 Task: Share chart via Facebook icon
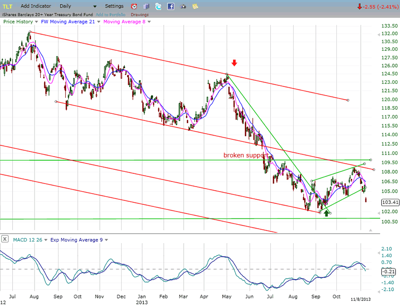click(x=170, y=7)
